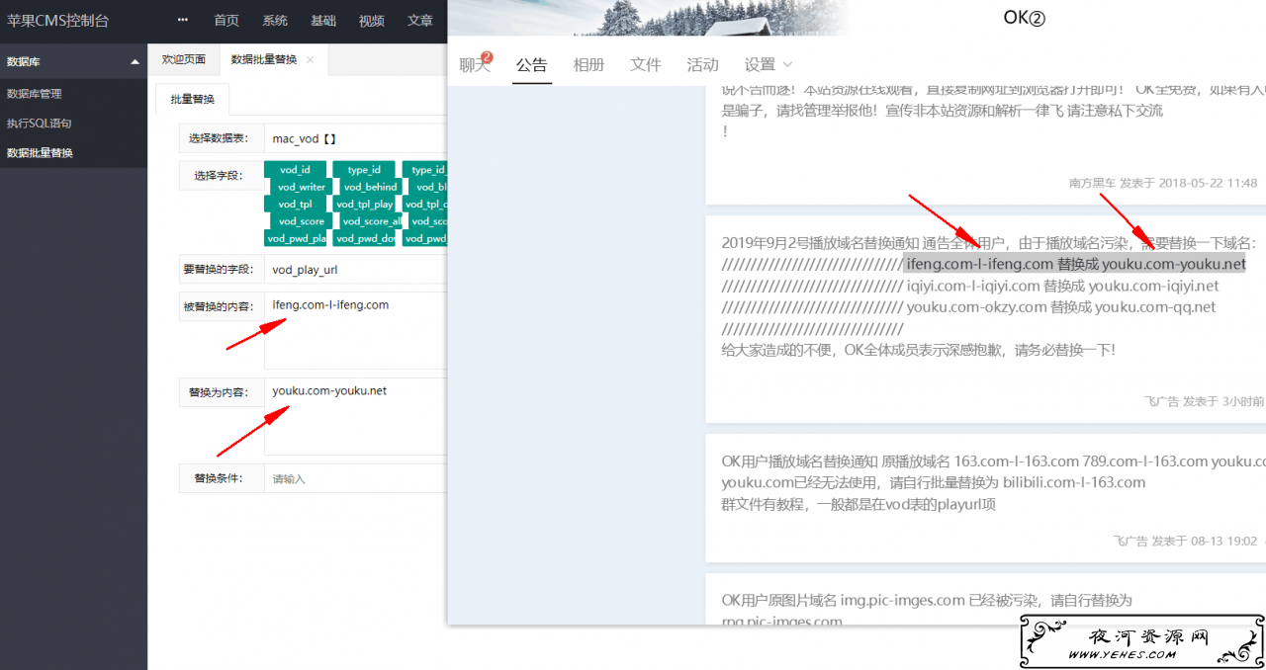
Task: Click highlighted text ifeng.com-l-ifeng.com 替换成 youku.com-youku.net
Action: pyautogui.click(x=1075, y=264)
